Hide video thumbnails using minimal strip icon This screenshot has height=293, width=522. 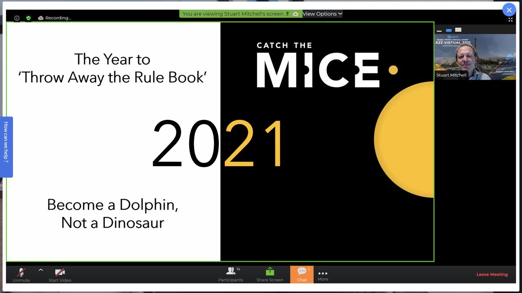[x=439, y=30]
